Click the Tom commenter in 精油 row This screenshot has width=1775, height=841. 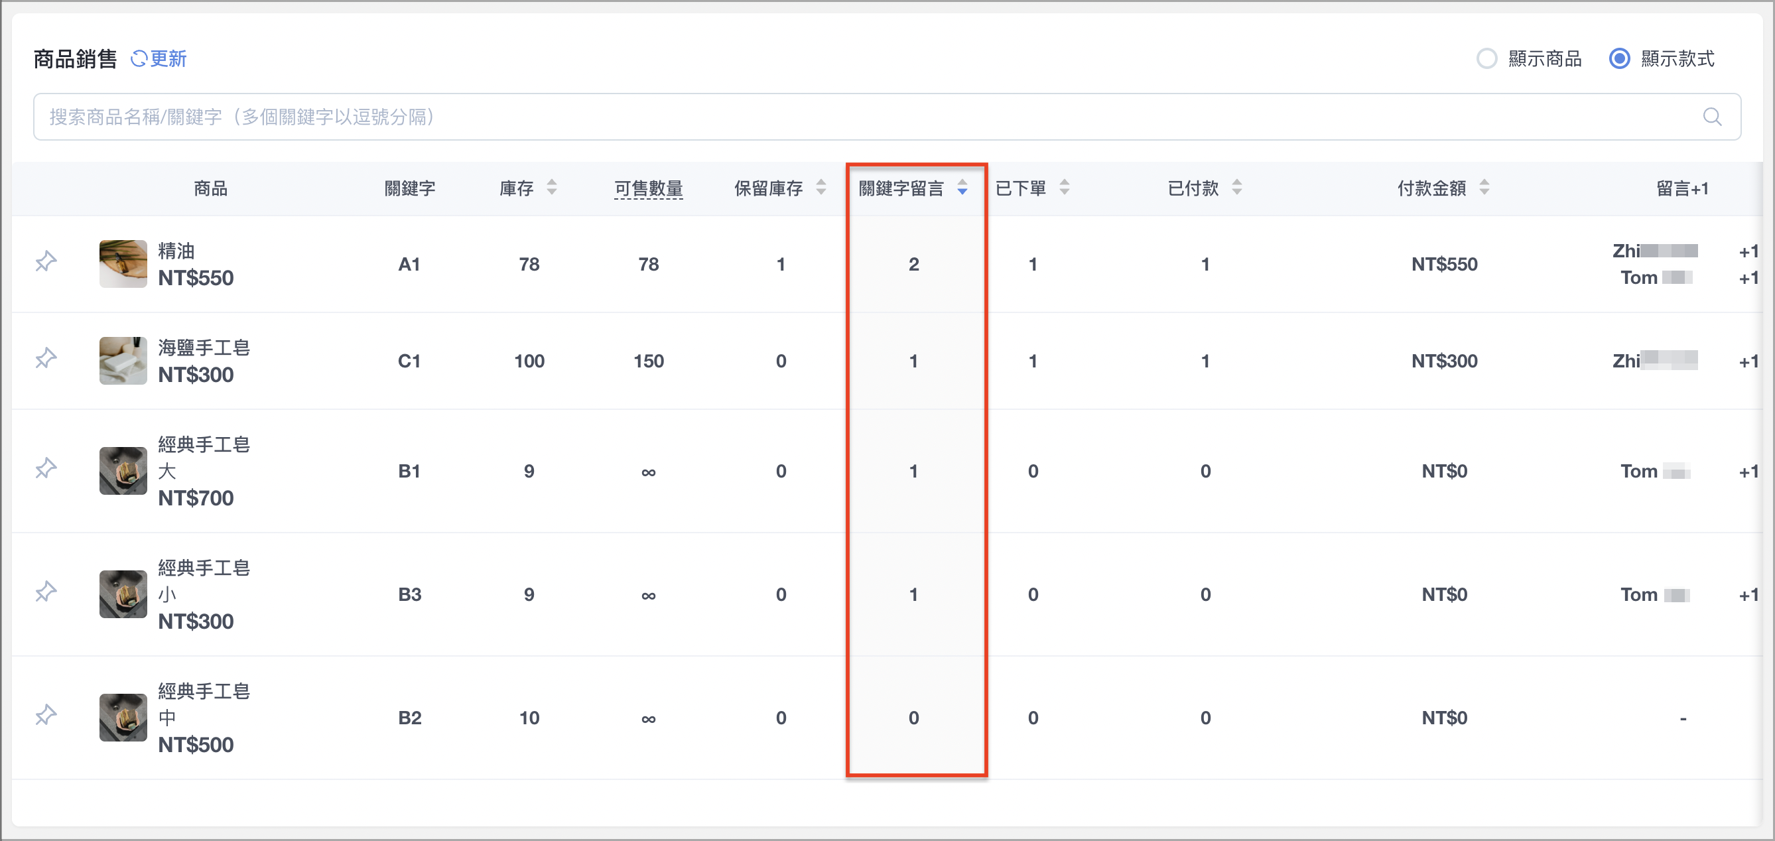(1655, 278)
